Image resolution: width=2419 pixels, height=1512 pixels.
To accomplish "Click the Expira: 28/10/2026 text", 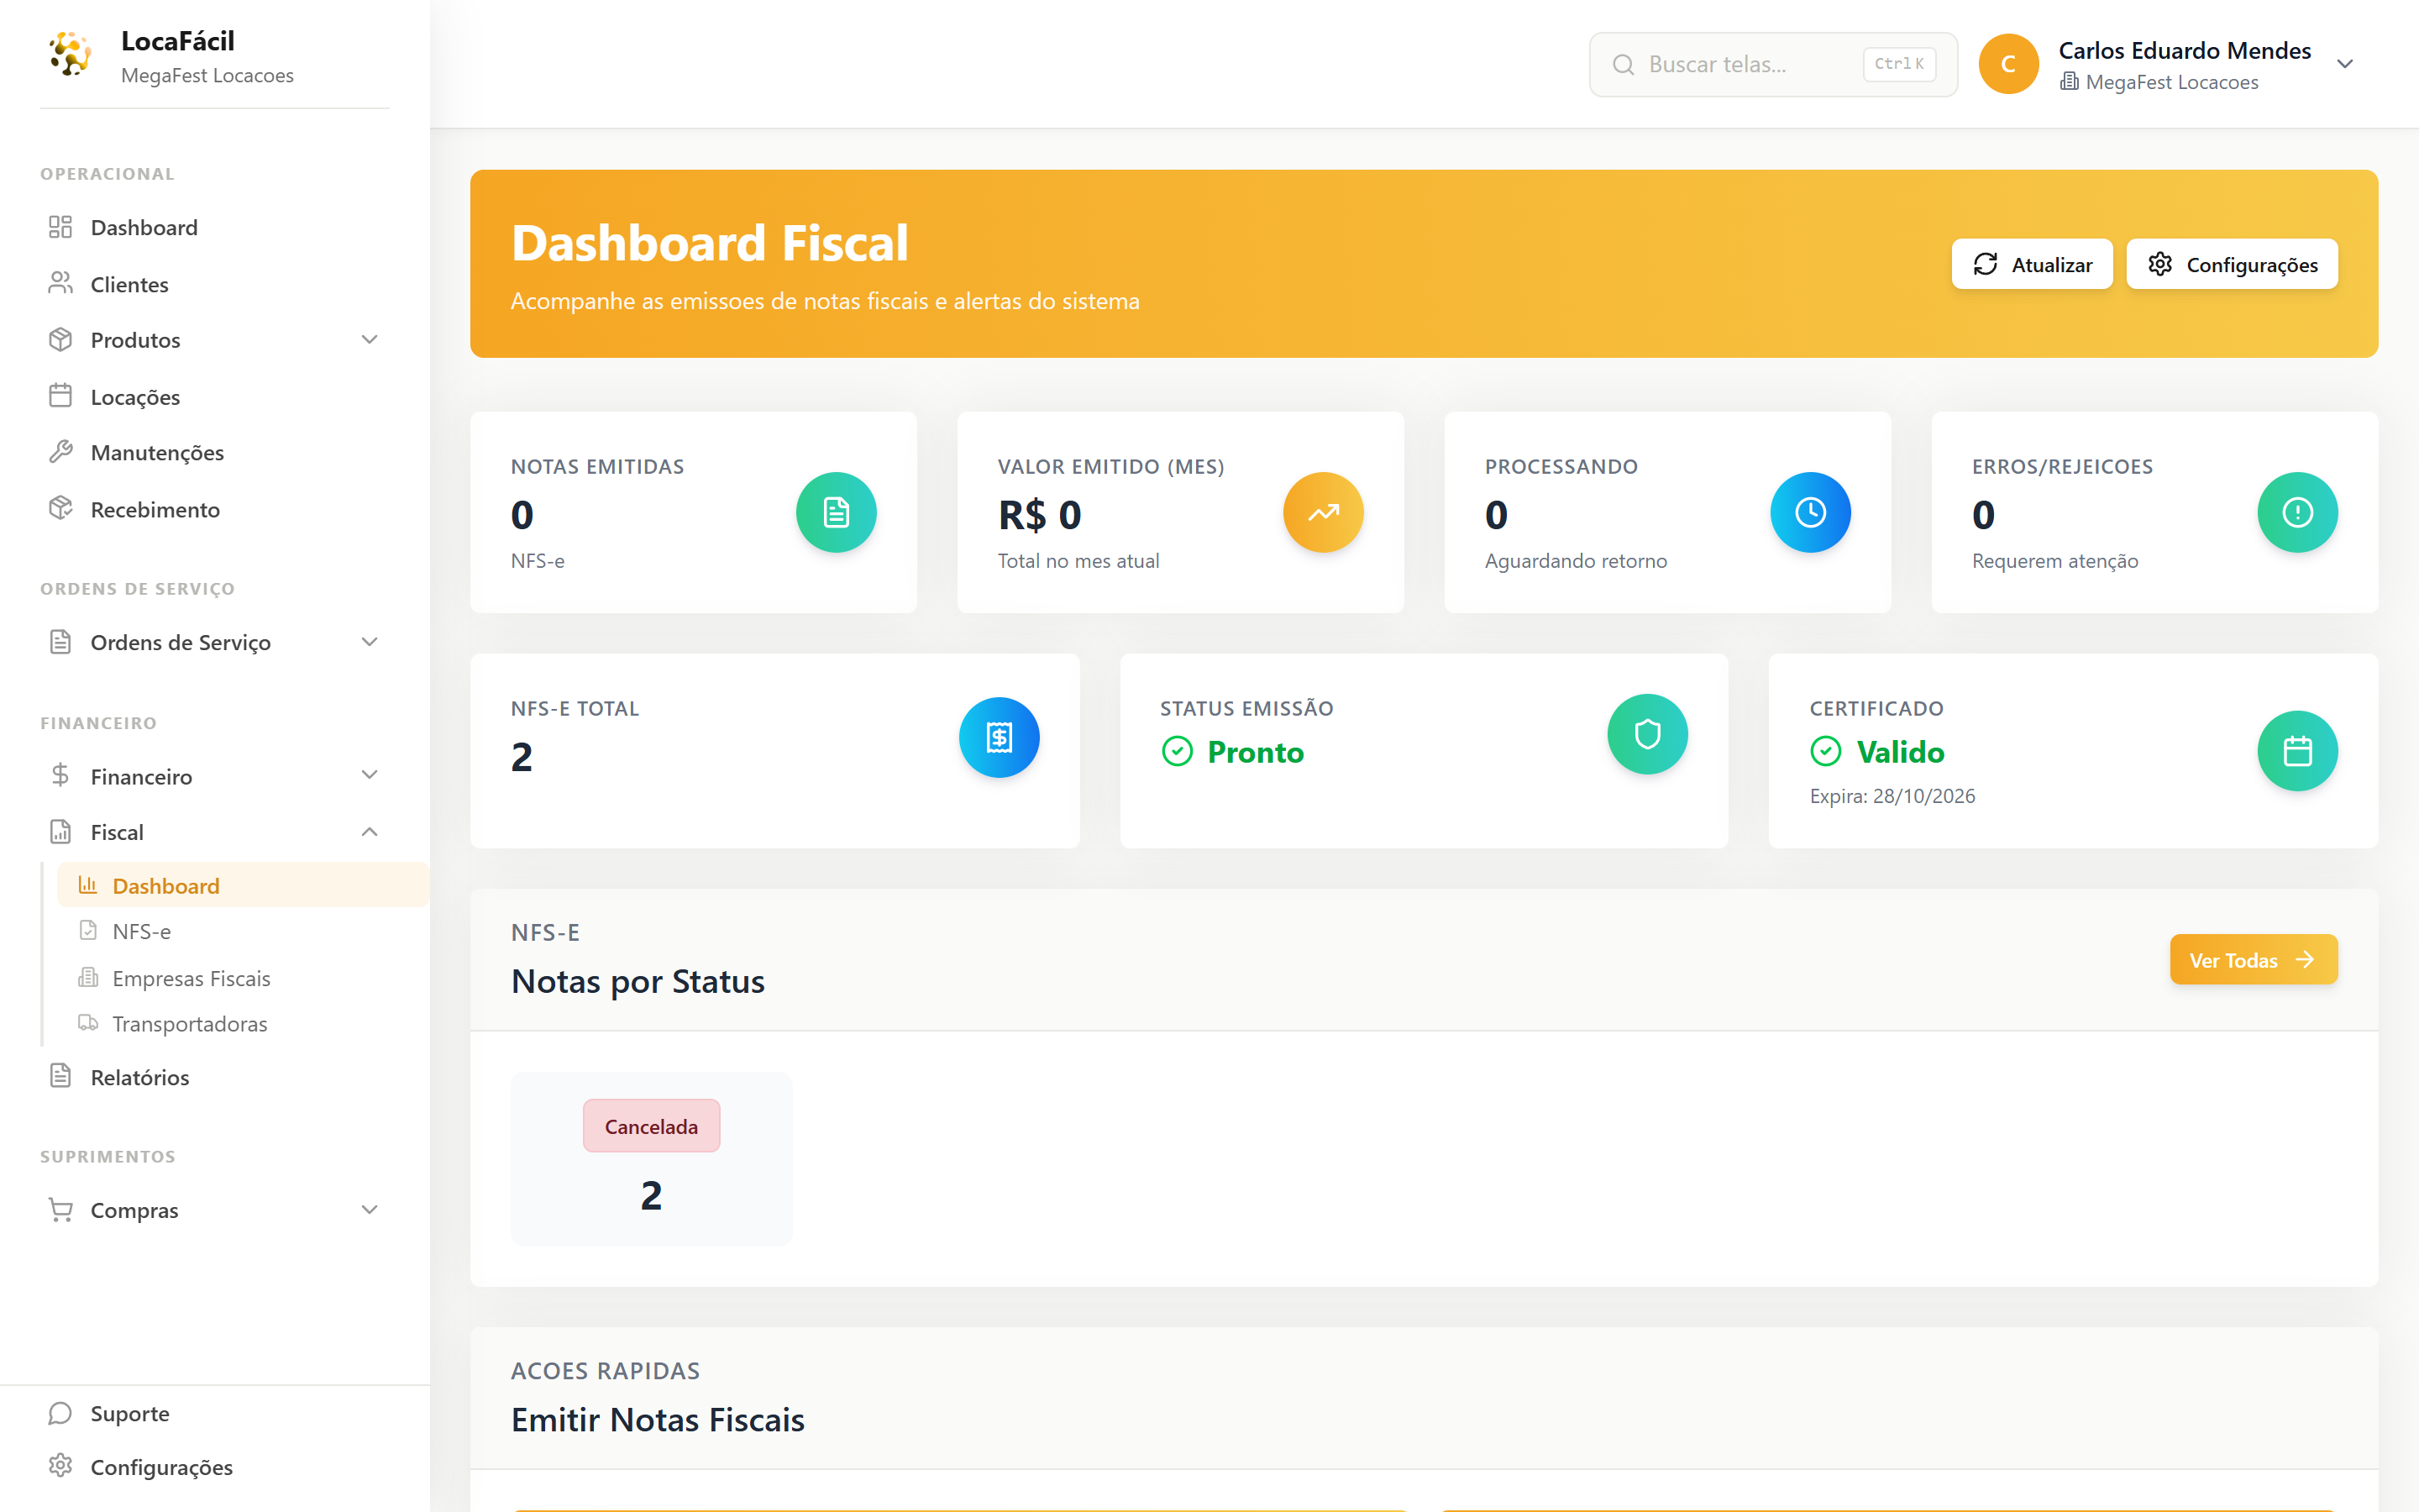I will [1892, 796].
